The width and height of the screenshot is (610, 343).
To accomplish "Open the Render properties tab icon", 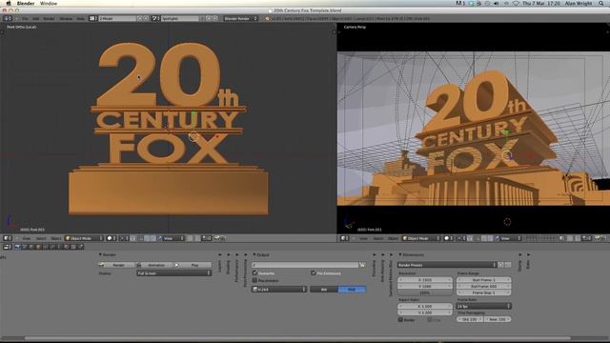I will pos(17,247).
